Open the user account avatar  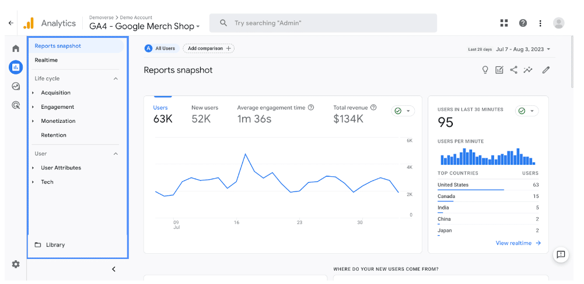(x=559, y=23)
